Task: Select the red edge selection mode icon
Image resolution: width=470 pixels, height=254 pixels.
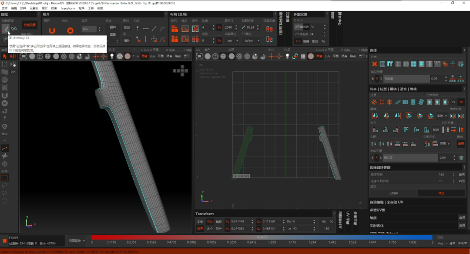Action: click(x=5, y=148)
